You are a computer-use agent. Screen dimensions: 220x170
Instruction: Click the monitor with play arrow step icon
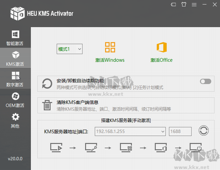tap(56, 148)
